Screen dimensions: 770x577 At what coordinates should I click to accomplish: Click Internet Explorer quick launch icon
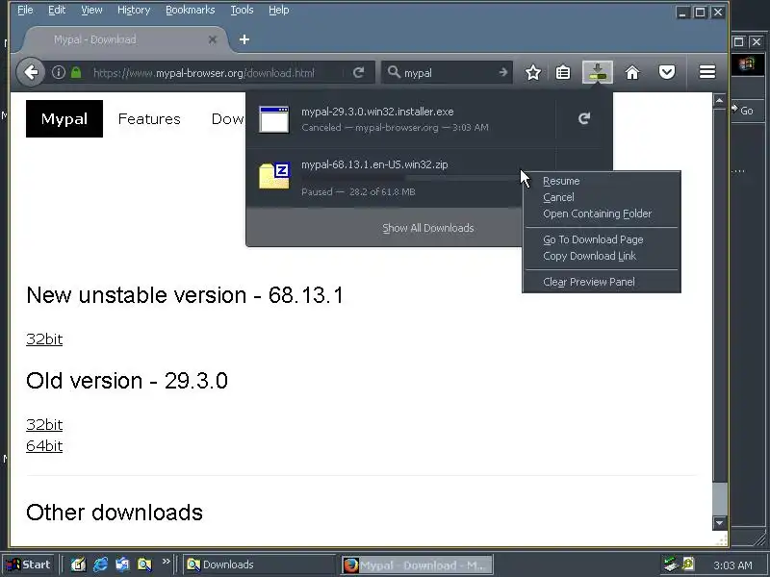point(100,564)
